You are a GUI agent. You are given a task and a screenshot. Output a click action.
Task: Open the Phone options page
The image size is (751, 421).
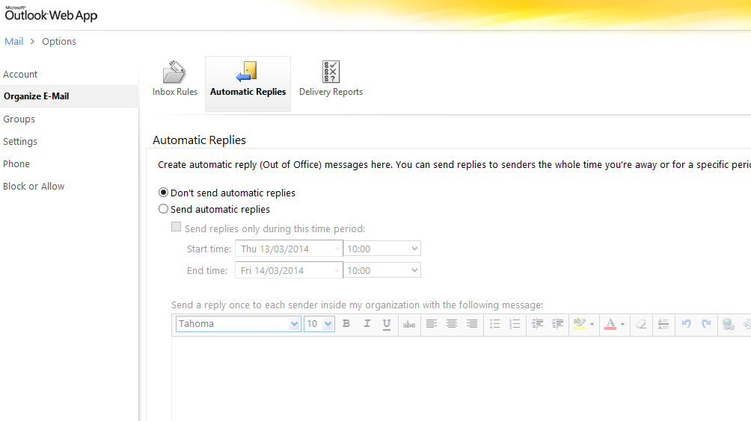point(16,164)
